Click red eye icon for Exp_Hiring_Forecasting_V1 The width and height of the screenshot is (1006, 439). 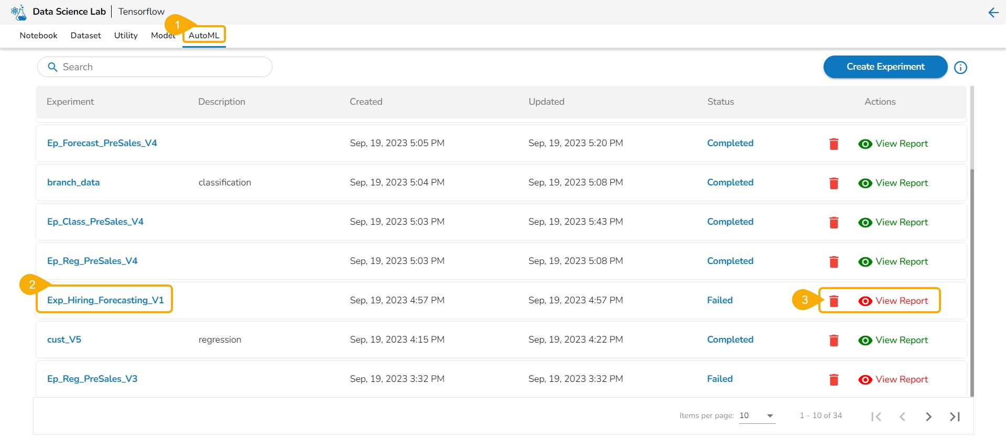click(x=865, y=301)
